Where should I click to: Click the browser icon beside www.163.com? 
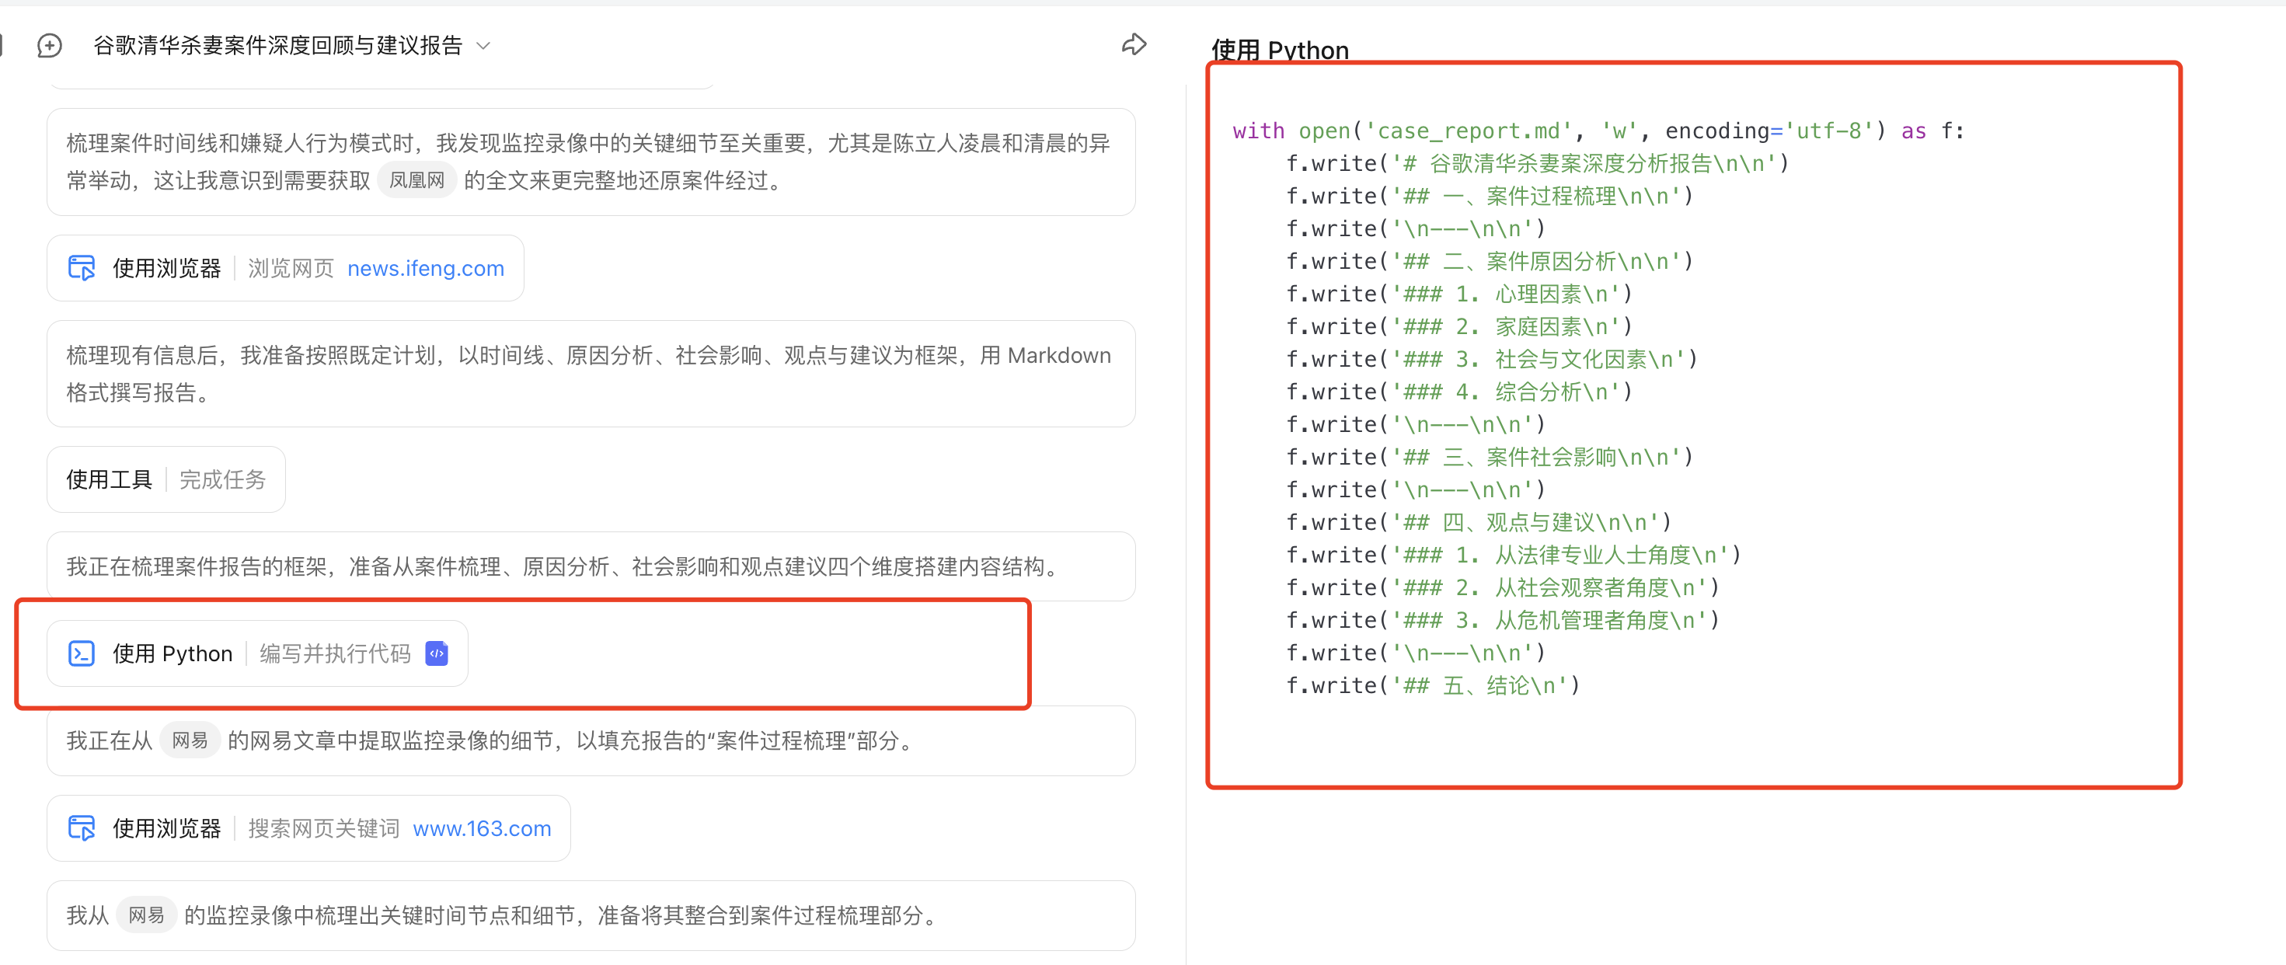pyautogui.click(x=82, y=828)
